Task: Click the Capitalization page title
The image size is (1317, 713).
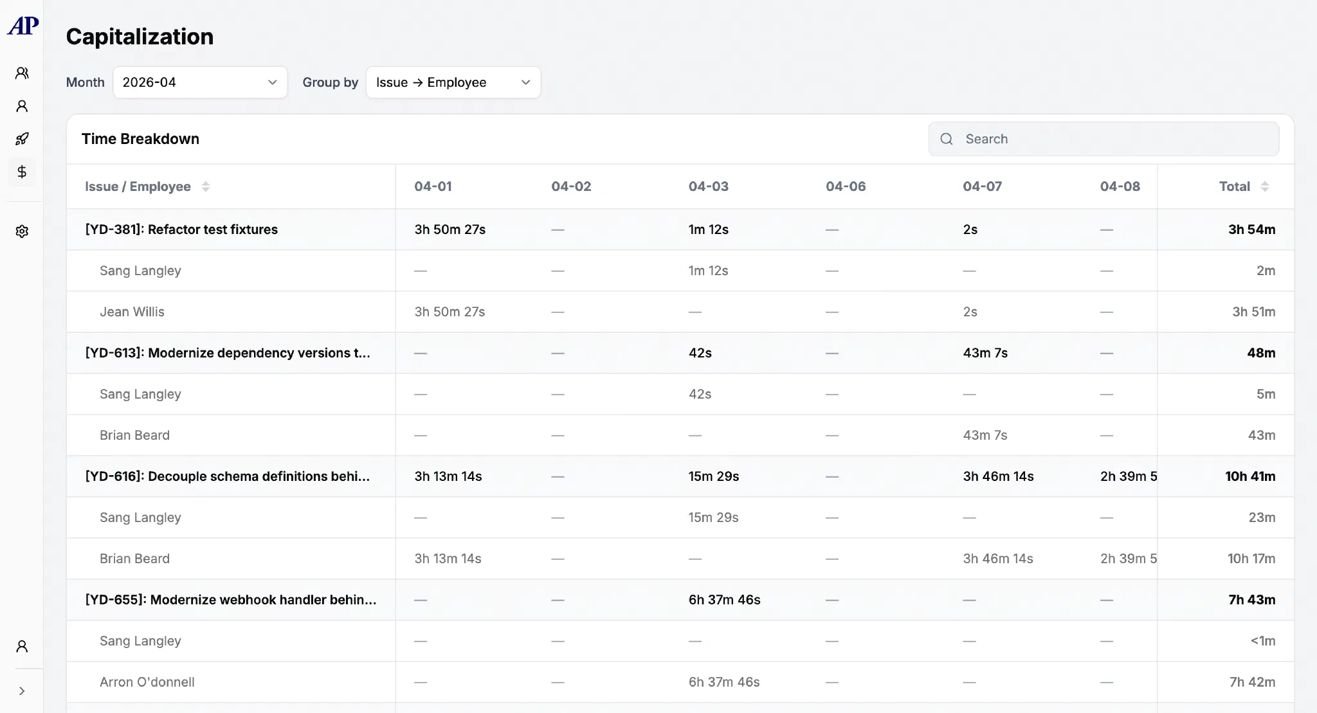Action: (140, 37)
